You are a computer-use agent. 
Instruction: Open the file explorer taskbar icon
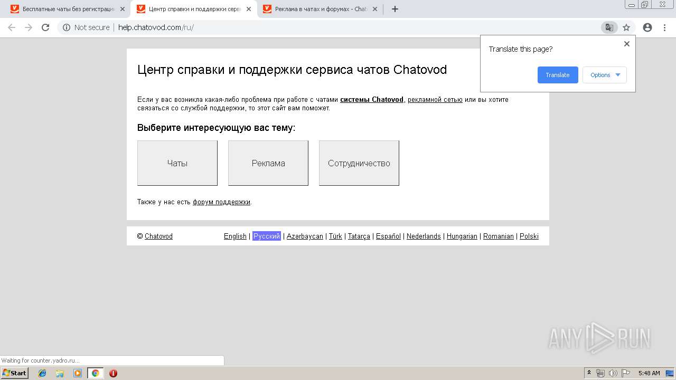point(60,373)
